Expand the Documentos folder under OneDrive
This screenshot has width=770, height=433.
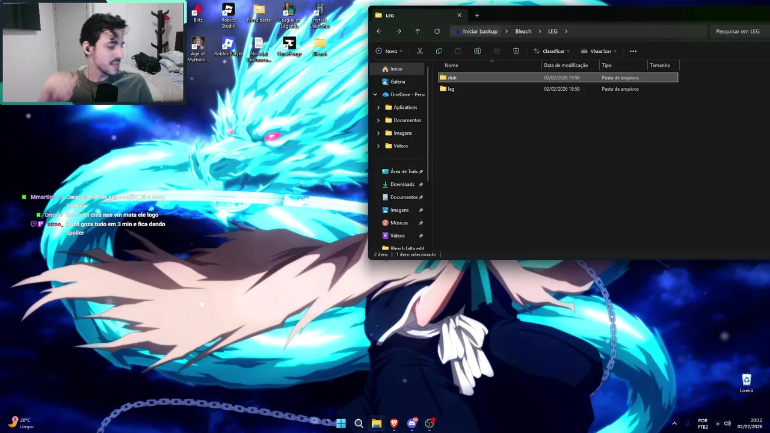tap(378, 120)
